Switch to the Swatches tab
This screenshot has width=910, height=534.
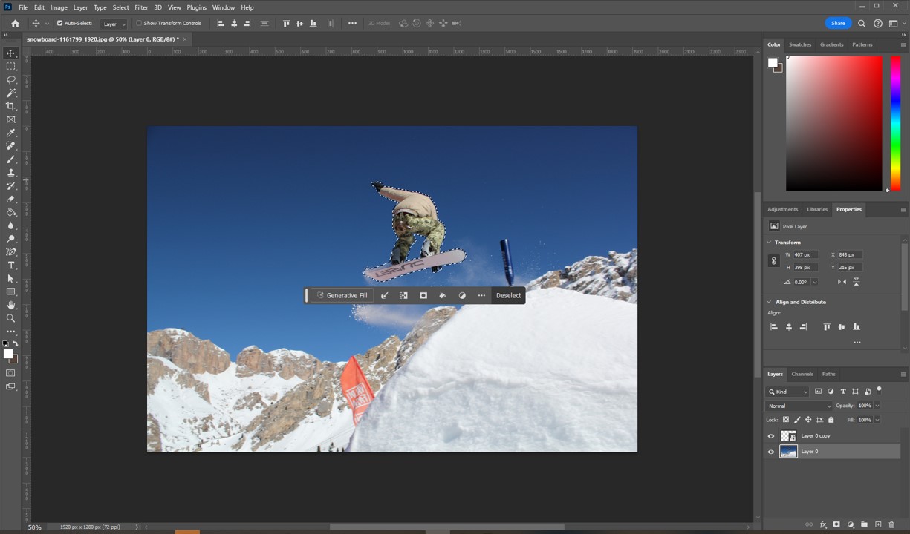pos(800,44)
